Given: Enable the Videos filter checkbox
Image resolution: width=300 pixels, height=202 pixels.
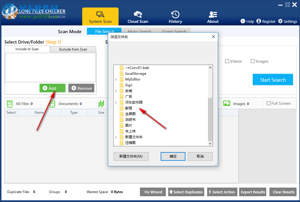Looking at the screenshot, I should [227, 61].
